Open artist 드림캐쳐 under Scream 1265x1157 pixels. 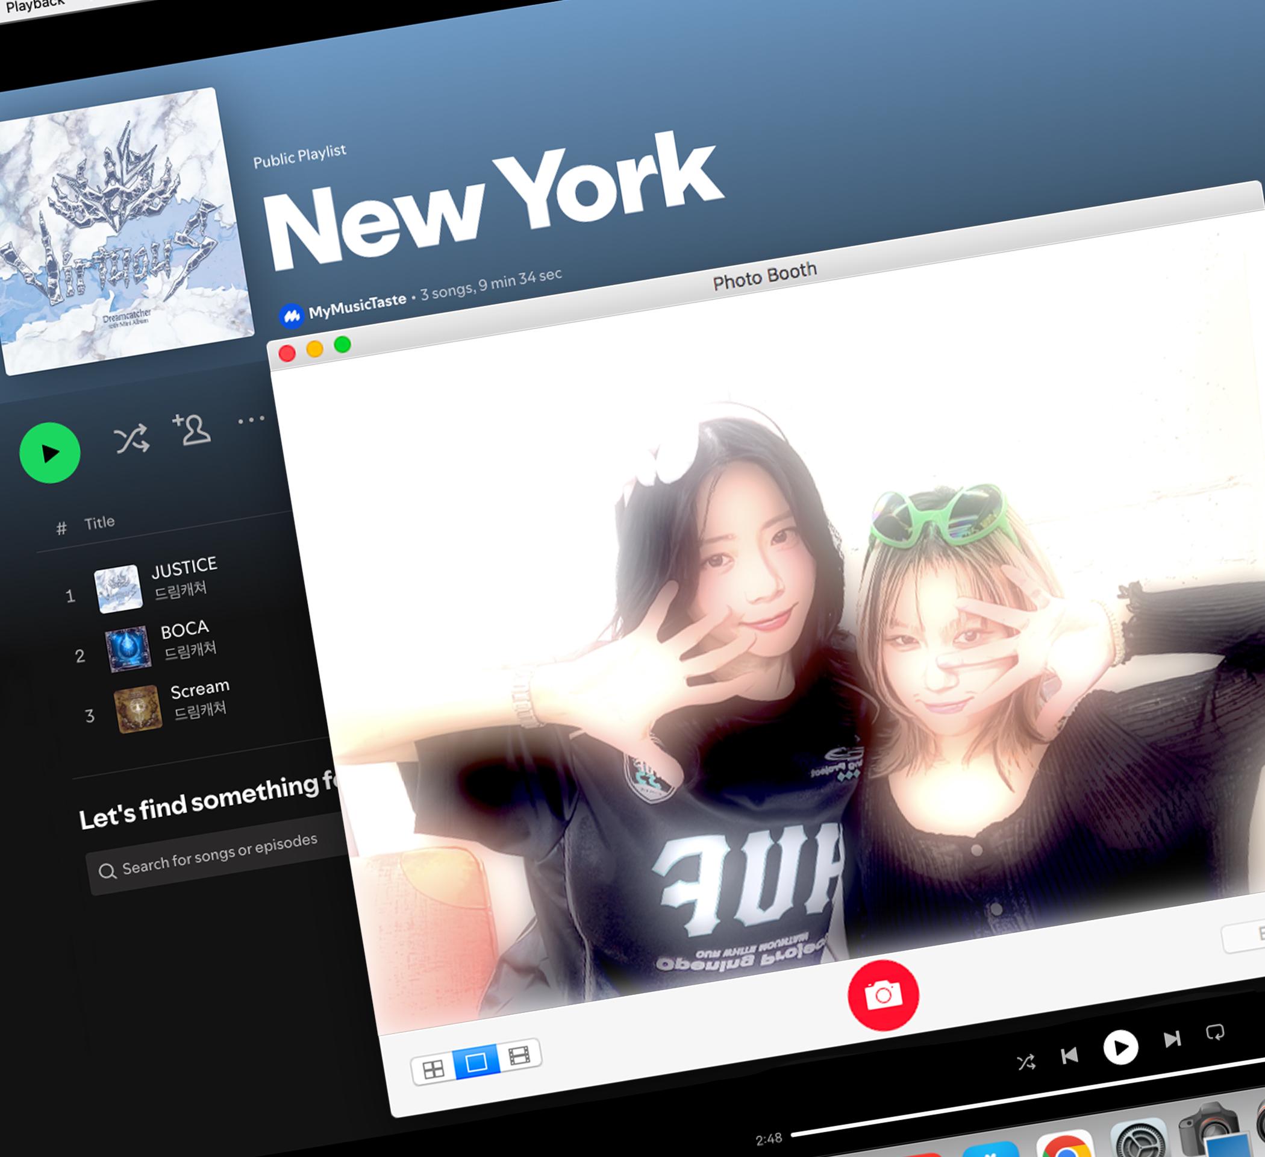tap(200, 710)
